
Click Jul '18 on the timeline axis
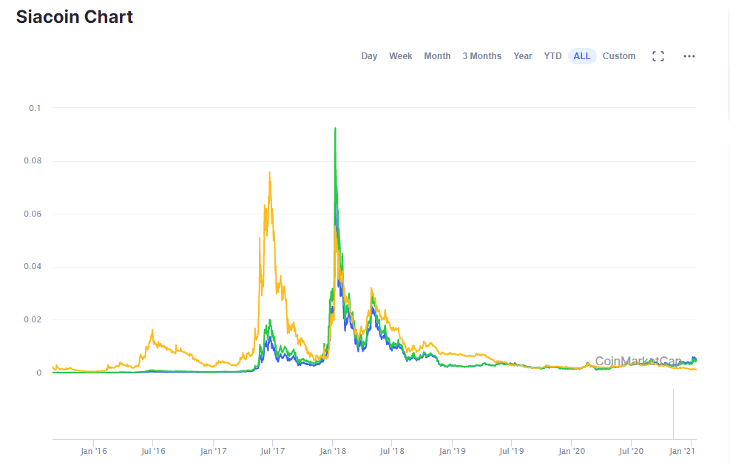392,451
